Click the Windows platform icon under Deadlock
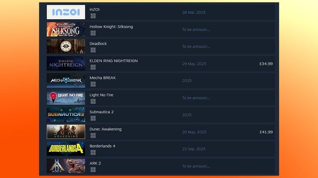Screen dimensions: 318x178 (x=93, y=50)
